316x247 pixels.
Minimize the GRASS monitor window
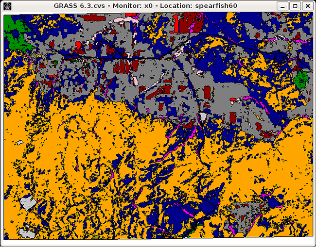click(282, 6)
